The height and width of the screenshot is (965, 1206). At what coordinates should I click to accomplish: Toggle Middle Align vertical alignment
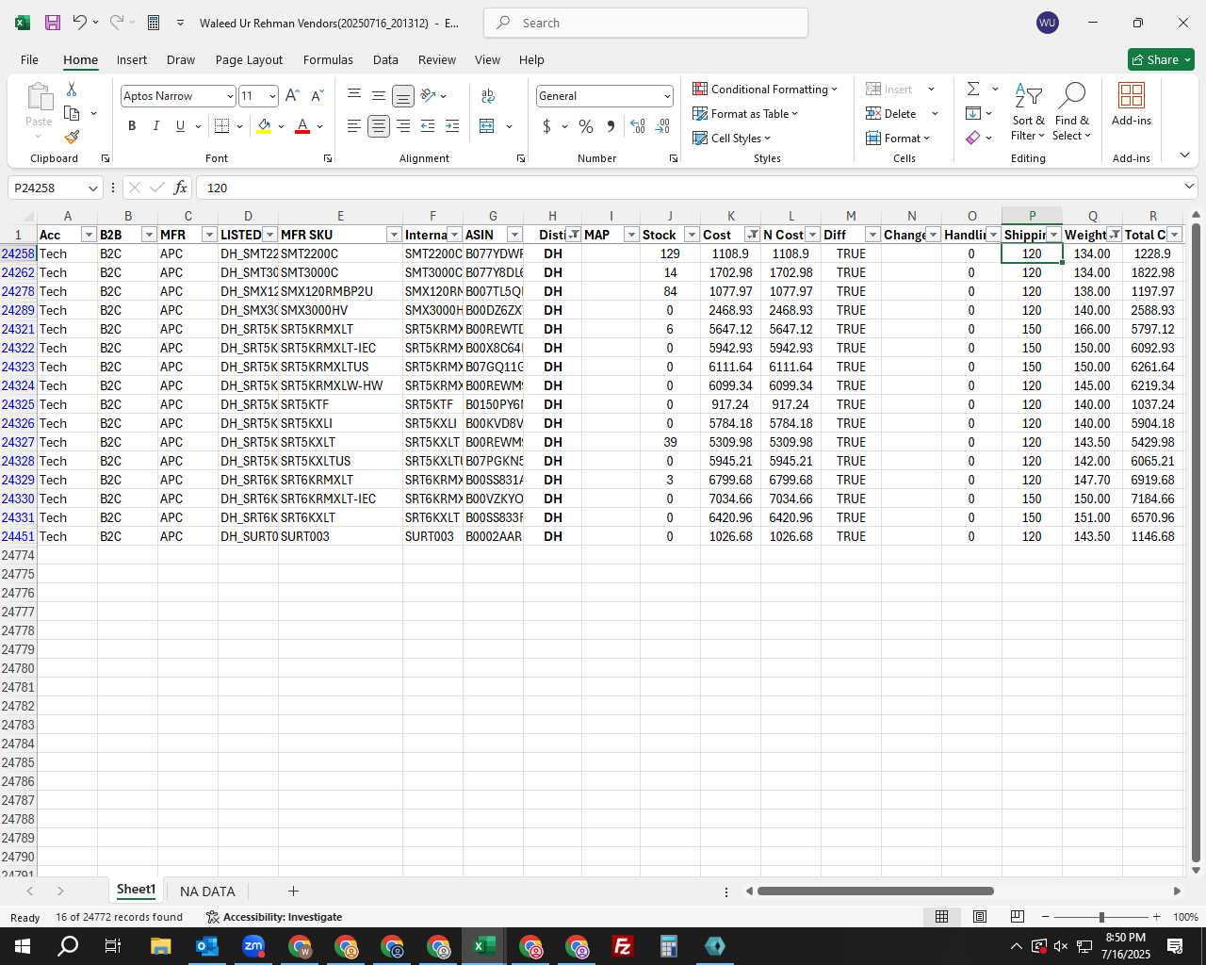click(378, 95)
